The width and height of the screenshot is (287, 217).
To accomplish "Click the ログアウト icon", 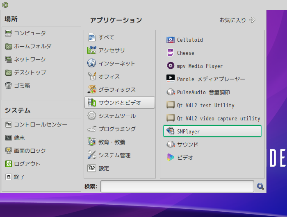I will (x=9, y=164).
